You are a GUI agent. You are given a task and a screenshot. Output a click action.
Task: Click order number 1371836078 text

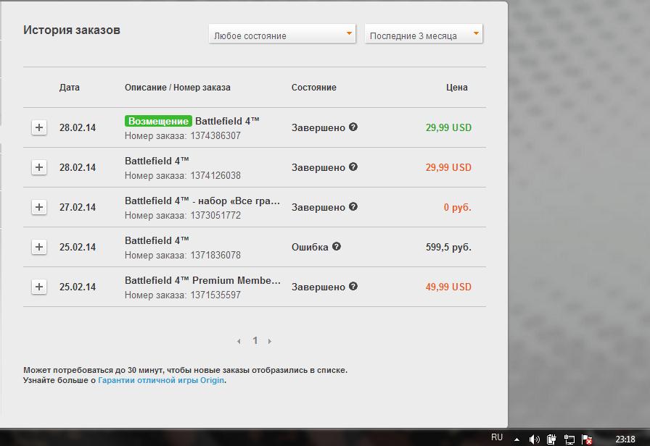[215, 256]
